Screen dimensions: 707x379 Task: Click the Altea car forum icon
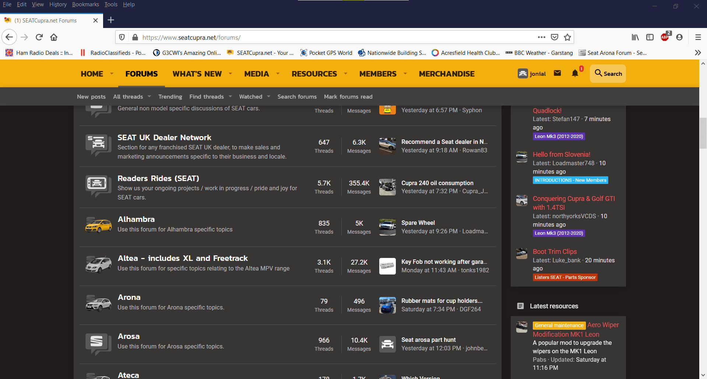click(x=98, y=264)
